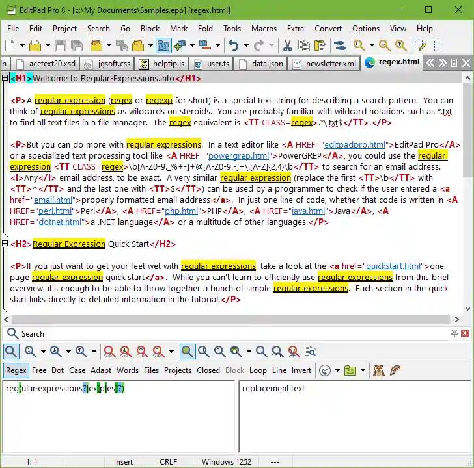The height and width of the screenshot is (468, 474).
Task: Click the Paste clipboard icon
Action: [320, 45]
